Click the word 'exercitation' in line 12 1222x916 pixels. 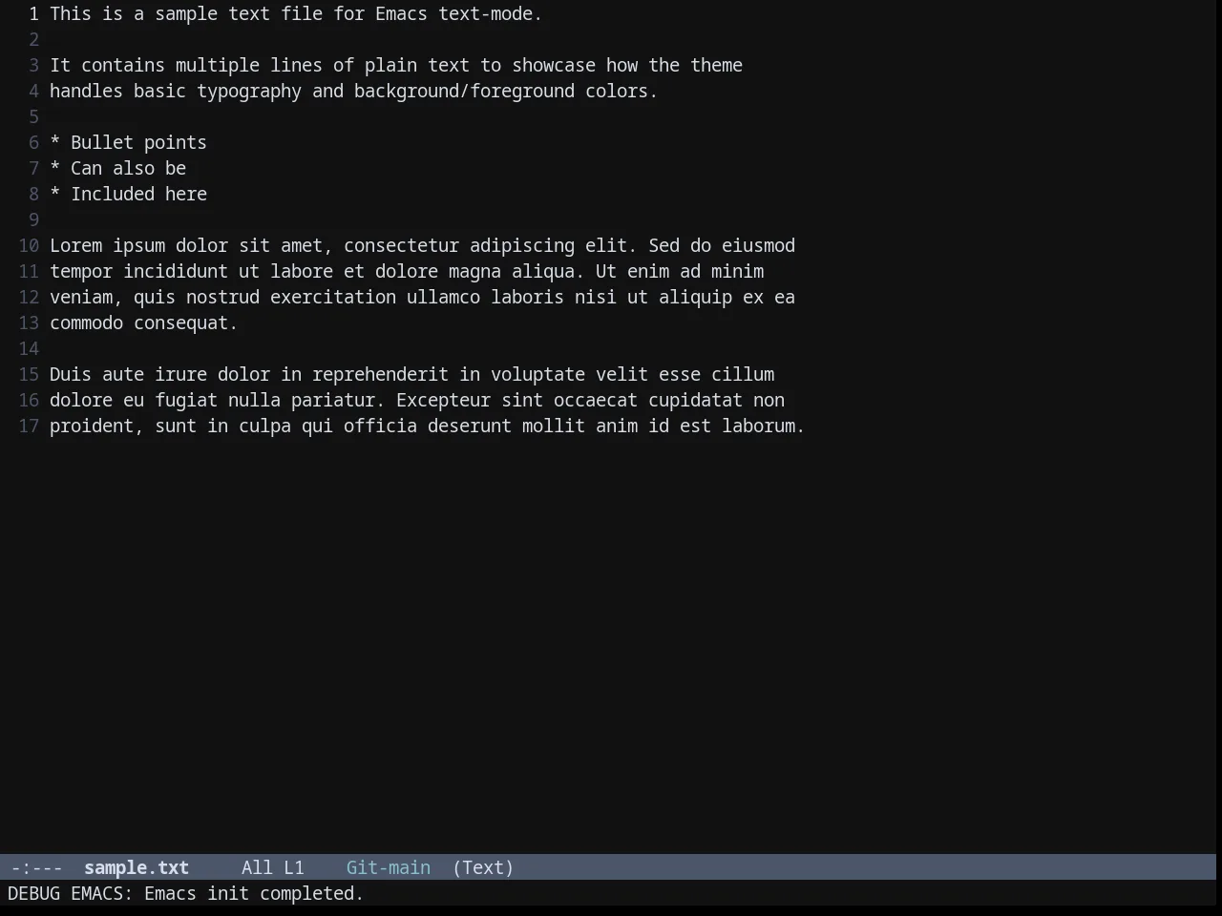tap(333, 297)
